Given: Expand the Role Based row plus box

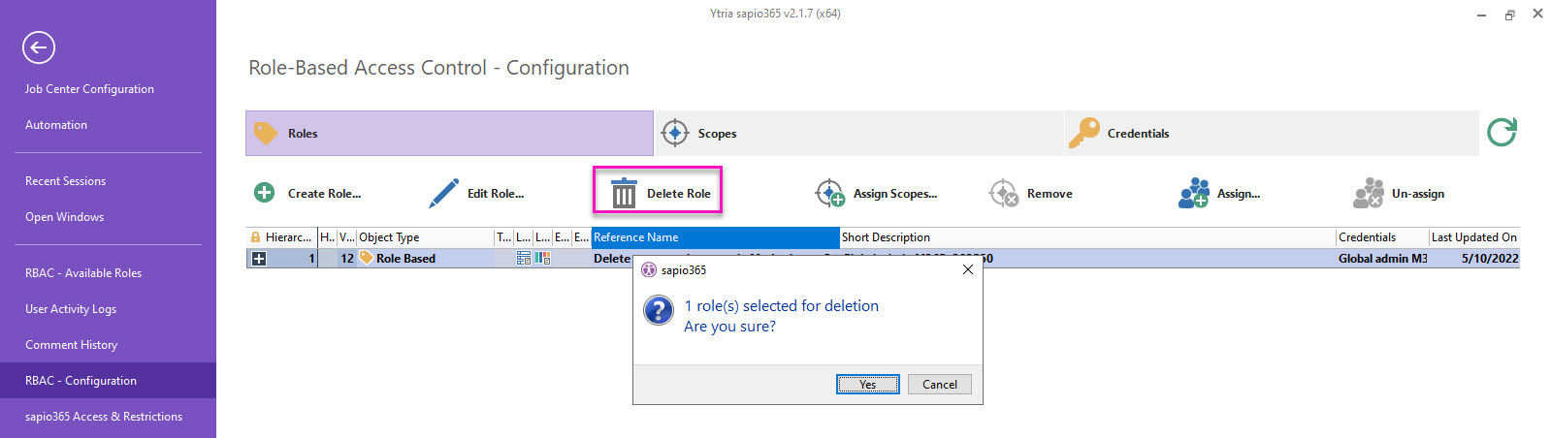Looking at the screenshot, I should point(259,259).
